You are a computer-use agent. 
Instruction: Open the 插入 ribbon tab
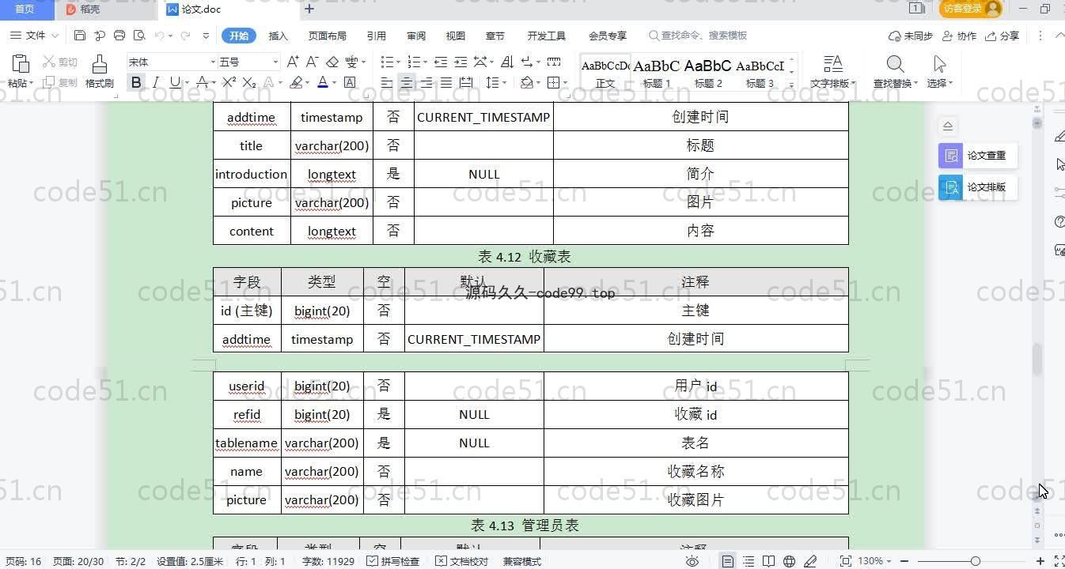pyautogui.click(x=279, y=36)
